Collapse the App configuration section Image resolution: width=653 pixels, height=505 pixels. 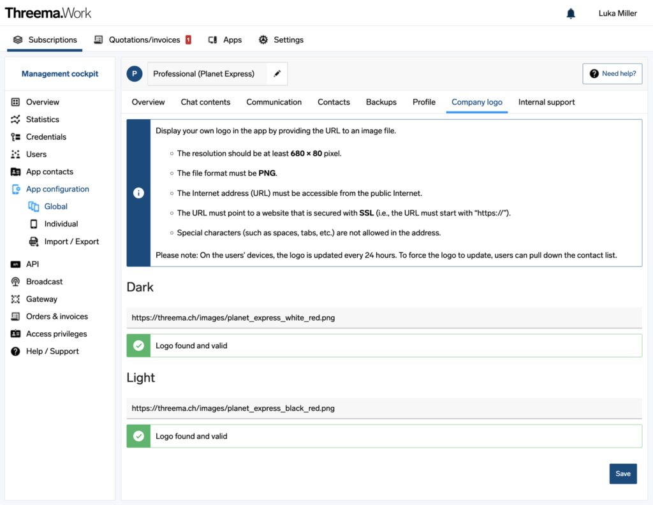[x=57, y=189]
